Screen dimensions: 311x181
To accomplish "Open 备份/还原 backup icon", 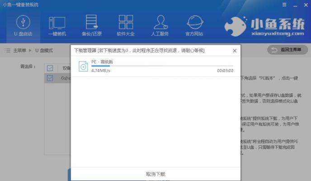I will tap(91, 22).
